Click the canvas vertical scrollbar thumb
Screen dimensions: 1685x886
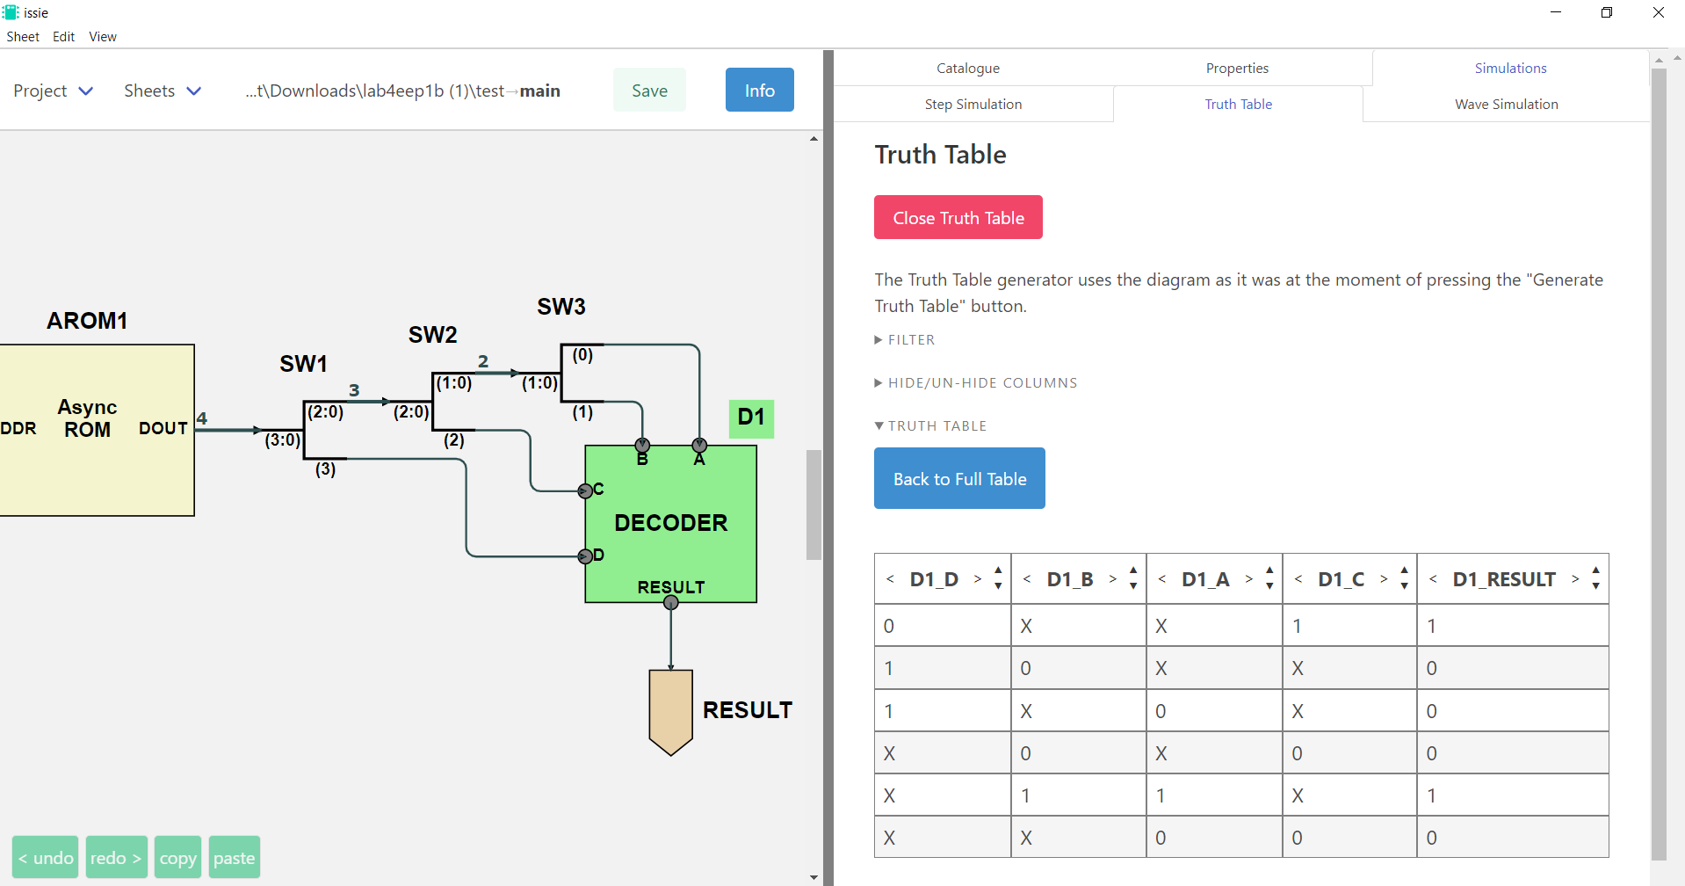tap(814, 505)
